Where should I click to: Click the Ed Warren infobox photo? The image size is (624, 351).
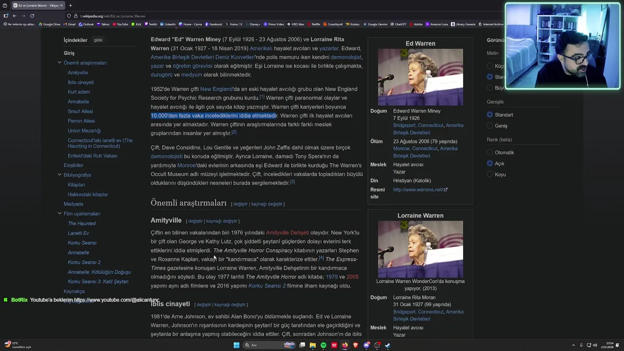(x=420, y=77)
